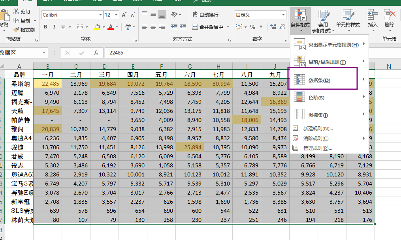Select cell with value 25,894

point(190,147)
